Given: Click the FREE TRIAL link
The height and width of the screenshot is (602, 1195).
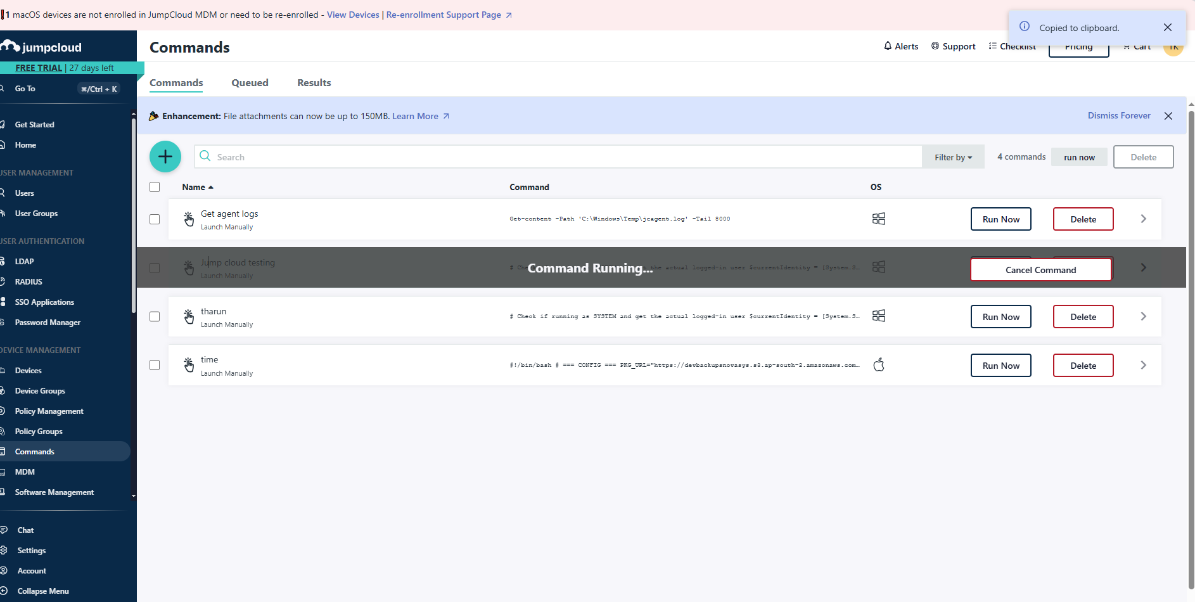Looking at the screenshot, I should [x=39, y=68].
